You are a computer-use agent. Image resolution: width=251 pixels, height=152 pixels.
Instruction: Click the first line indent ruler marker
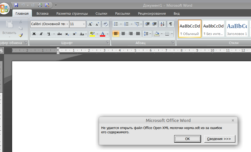click(x=58, y=49)
